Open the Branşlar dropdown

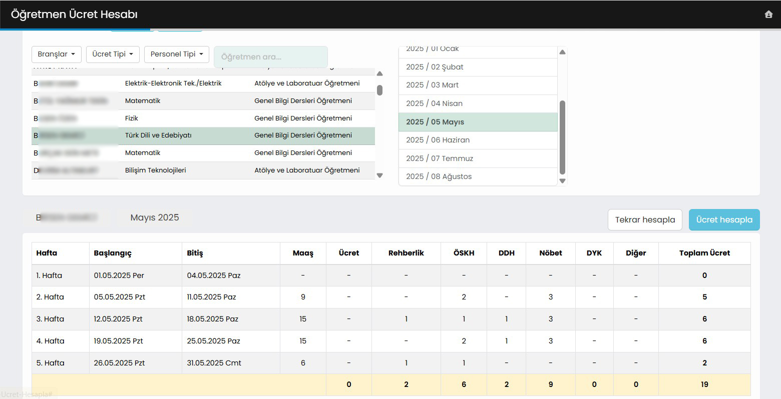(57, 54)
